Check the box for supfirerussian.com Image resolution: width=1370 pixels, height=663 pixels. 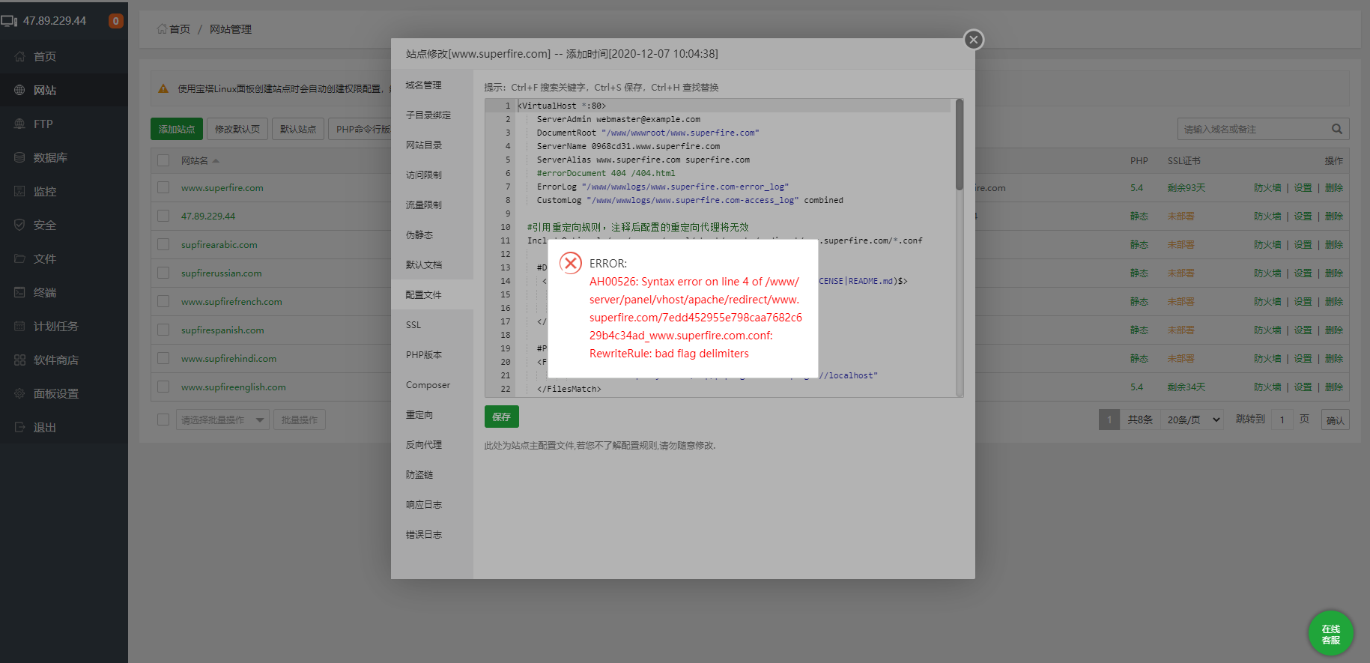coord(163,273)
